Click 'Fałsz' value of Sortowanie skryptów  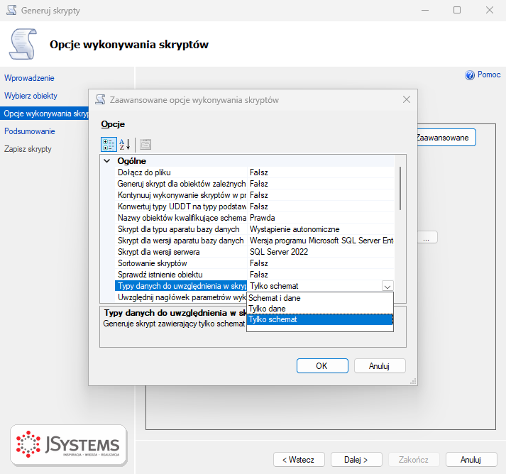tap(321, 263)
